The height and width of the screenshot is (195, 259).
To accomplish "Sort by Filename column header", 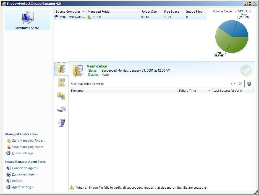I will coord(124,91).
